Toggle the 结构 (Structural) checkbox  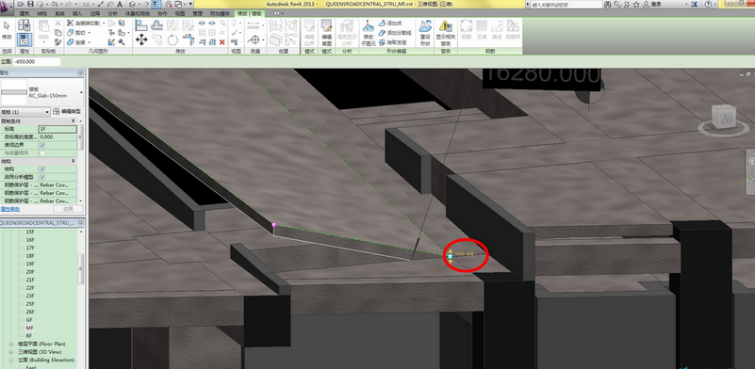coord(42,168)
